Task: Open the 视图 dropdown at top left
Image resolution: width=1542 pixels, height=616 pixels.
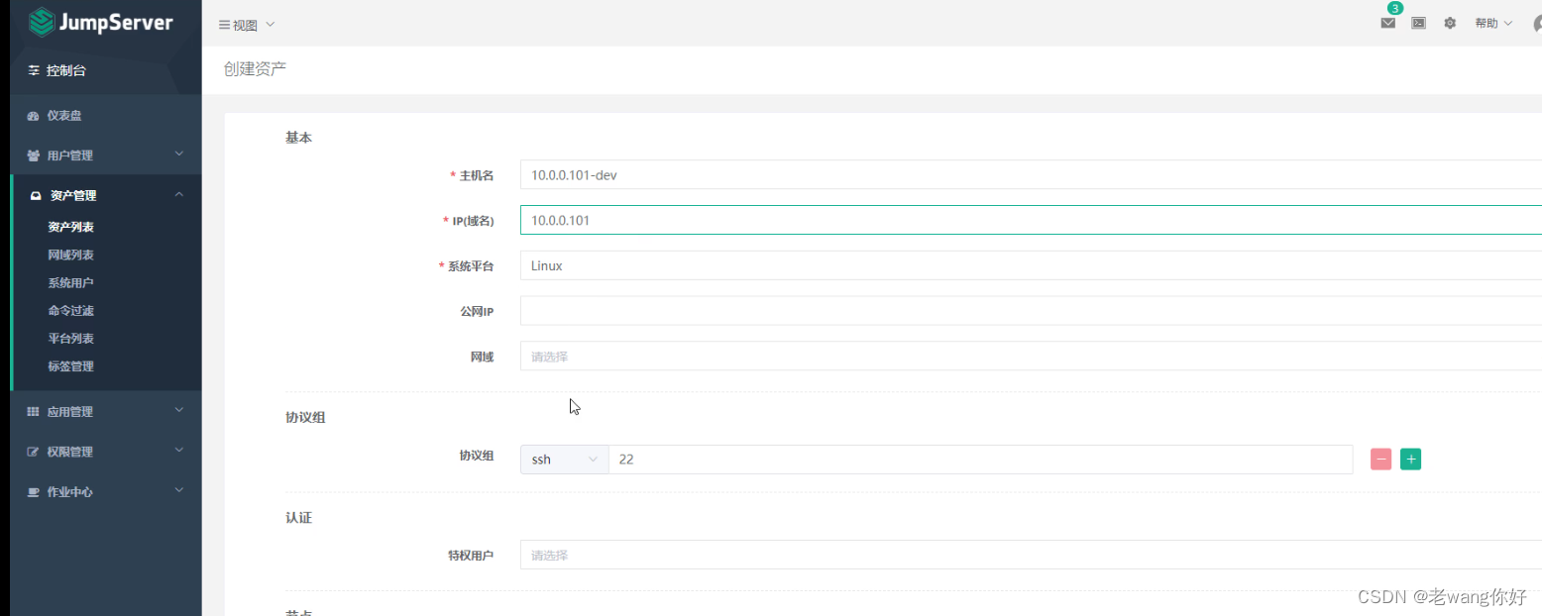Action: 245,24
